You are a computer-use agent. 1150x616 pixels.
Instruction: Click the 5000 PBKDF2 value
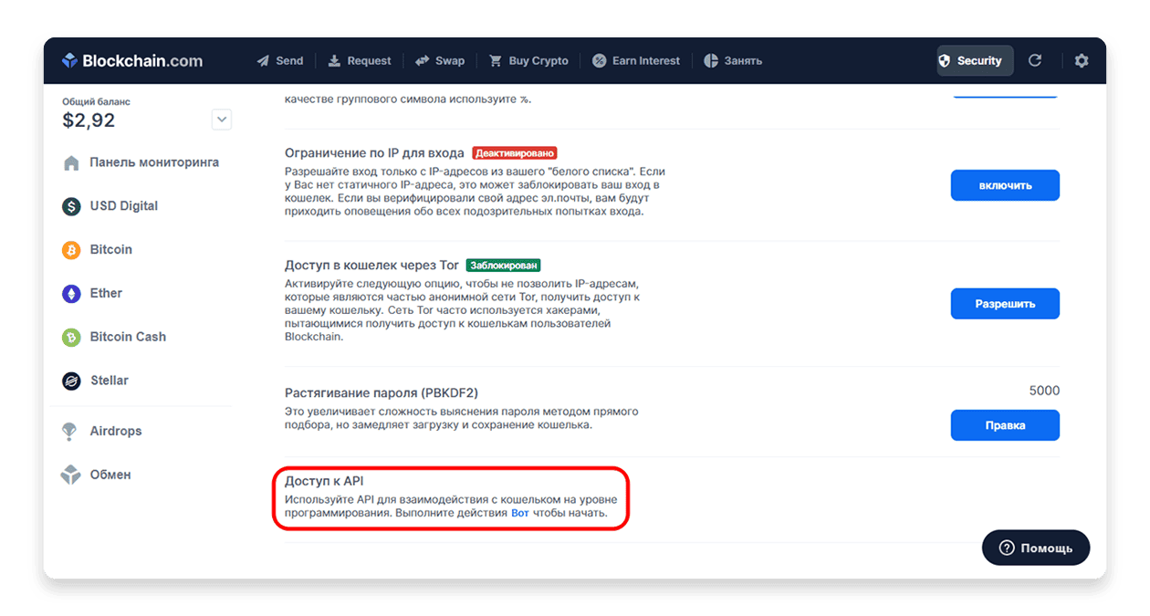coord(1044,391)
